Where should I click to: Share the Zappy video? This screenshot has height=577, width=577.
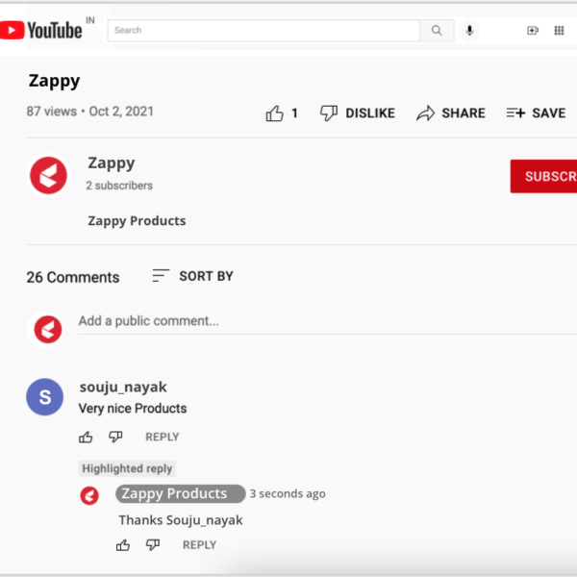[451, 113]
